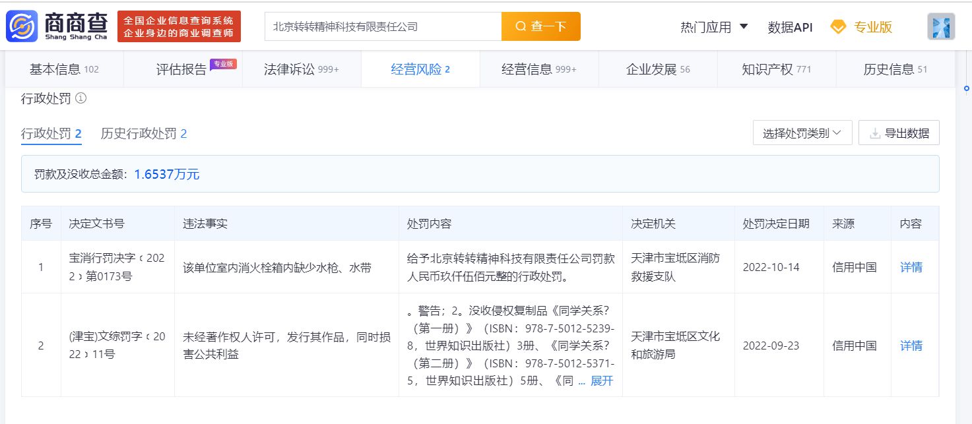Click the 导出数据 export button
Viewport: 972px width, 424px height.
click(899, 133)
